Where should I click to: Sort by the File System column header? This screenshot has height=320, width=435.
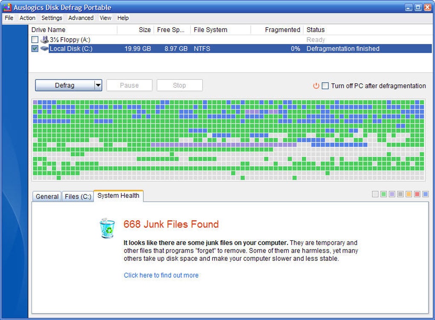pos(220,30)
